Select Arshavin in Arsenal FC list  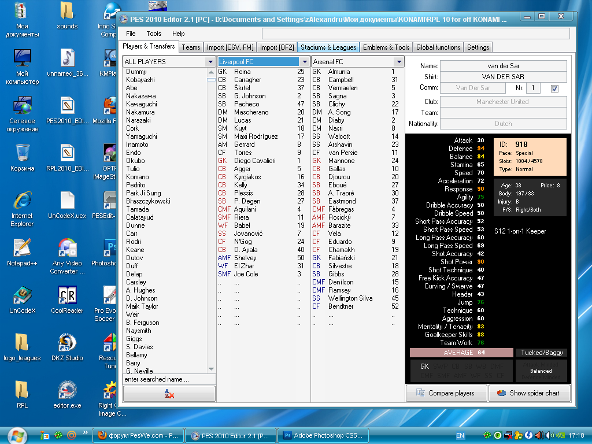click(357, 144)
